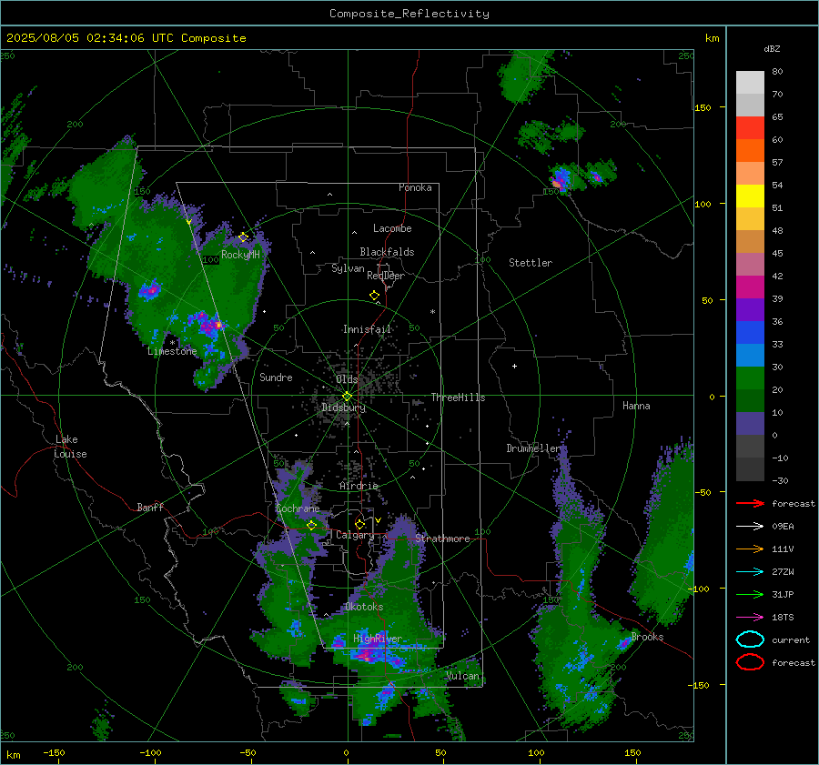
Task: Click the light gray 80 dBZ swatch
Action: (x=750, y=82)
